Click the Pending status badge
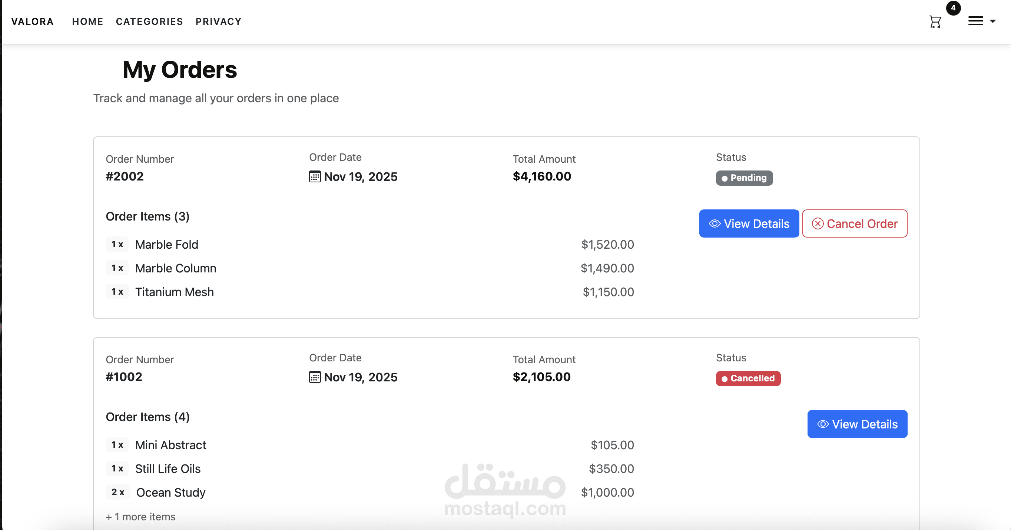The width and height of the screenshot is (1011, 530). (x=744, y=178)
